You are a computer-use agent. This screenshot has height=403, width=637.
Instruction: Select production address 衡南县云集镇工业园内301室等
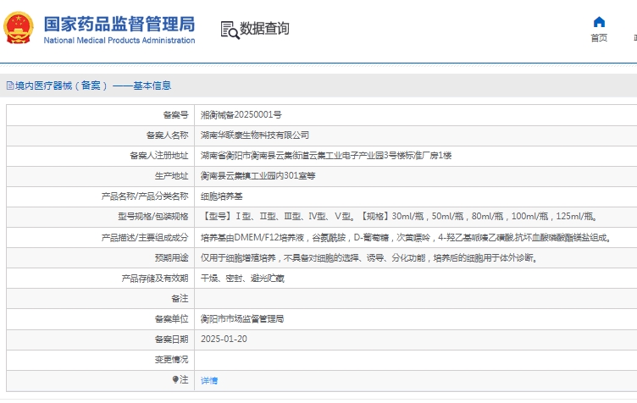pyautogui.click(x=258, y=176)
